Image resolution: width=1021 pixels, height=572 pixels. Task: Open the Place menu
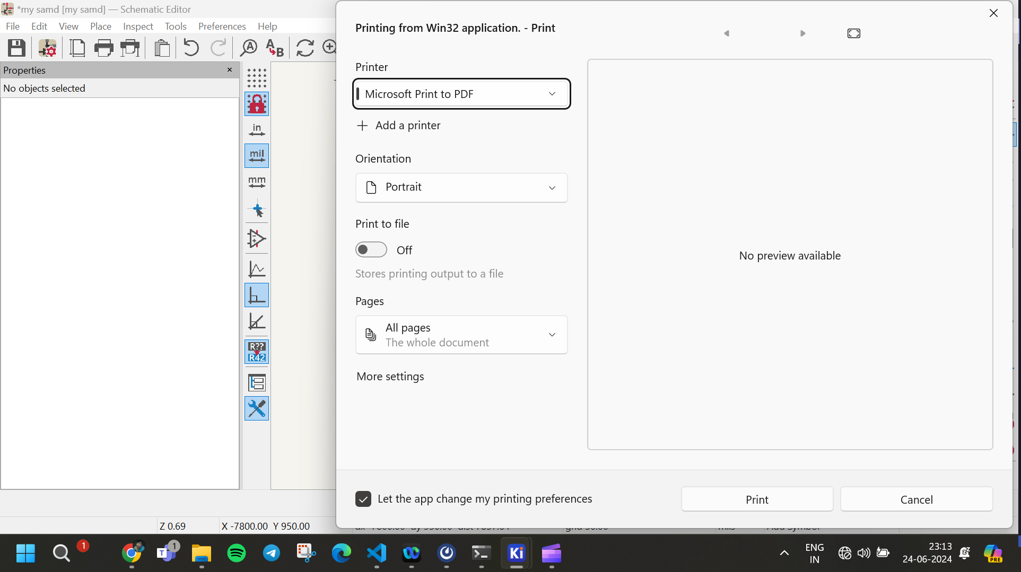(x=101, y=26)
